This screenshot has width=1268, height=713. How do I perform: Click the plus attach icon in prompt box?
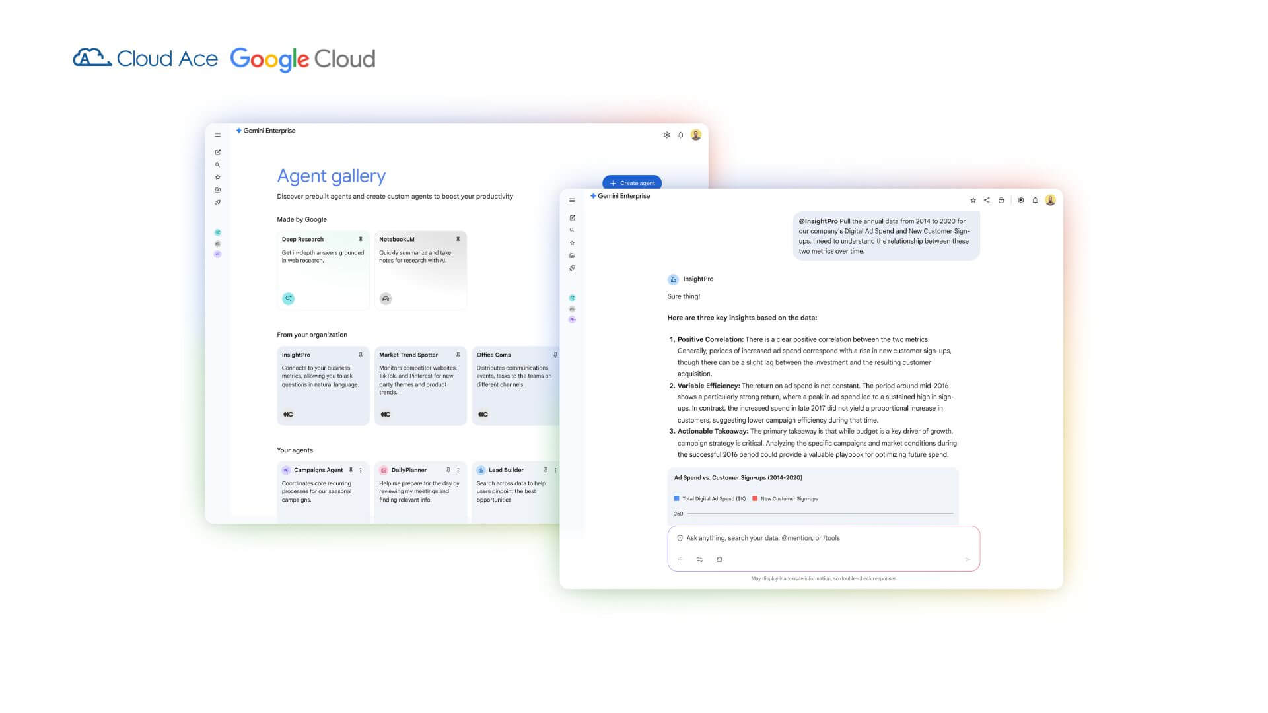coord(680,559)
